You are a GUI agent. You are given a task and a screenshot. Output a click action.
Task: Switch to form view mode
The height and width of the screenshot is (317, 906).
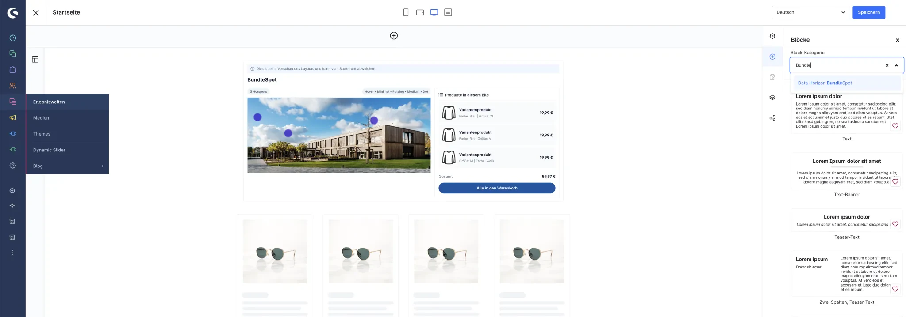click(448, 12)
